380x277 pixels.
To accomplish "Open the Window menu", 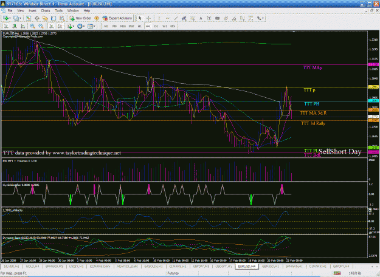I will (73, 11).
